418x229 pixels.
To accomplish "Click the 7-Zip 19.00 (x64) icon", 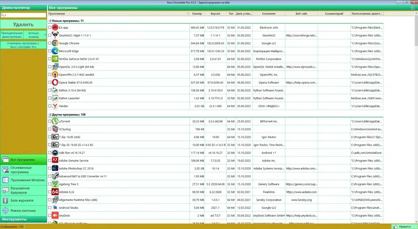I will point(55,137).
